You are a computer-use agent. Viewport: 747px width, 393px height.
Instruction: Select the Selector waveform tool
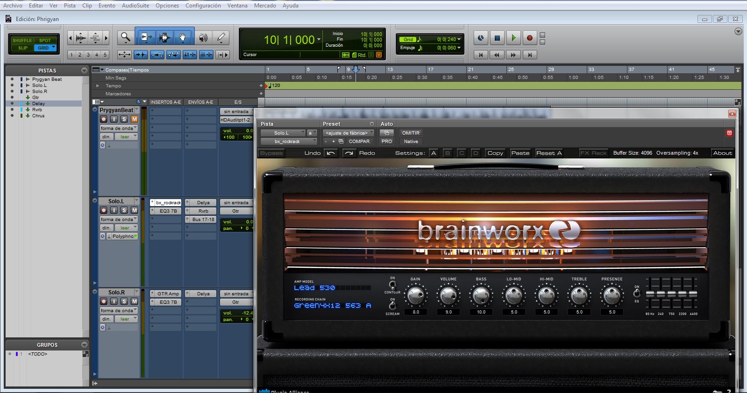coord(164,37)
